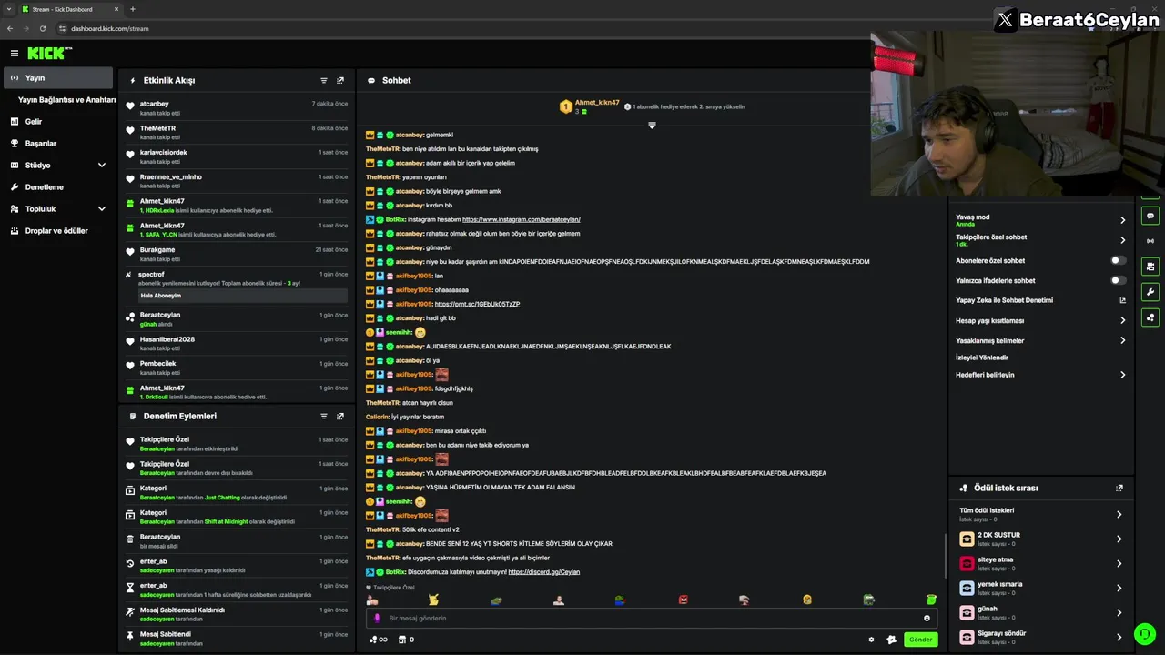
Task: Open Hedefleri belirleyin settings
Action: (1040, 375)
